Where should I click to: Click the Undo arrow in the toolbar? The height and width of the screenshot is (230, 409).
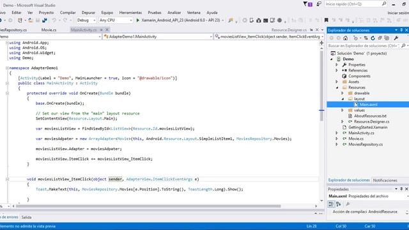[54, 20]
